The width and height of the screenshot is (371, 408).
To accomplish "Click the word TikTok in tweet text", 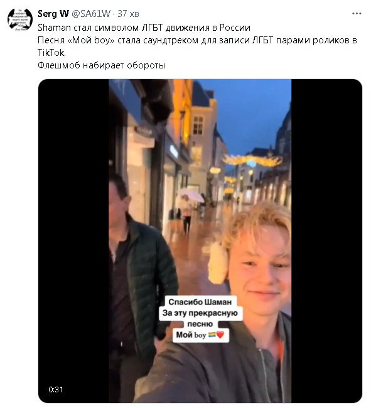I will pos(51,53).
